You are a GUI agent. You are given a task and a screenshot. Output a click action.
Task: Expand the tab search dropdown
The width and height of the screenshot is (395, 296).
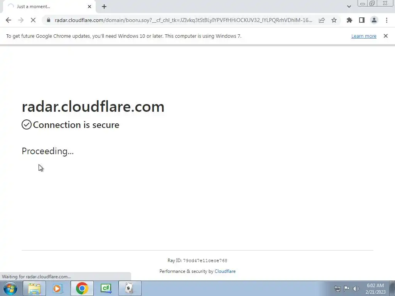[x=349, y=7]
